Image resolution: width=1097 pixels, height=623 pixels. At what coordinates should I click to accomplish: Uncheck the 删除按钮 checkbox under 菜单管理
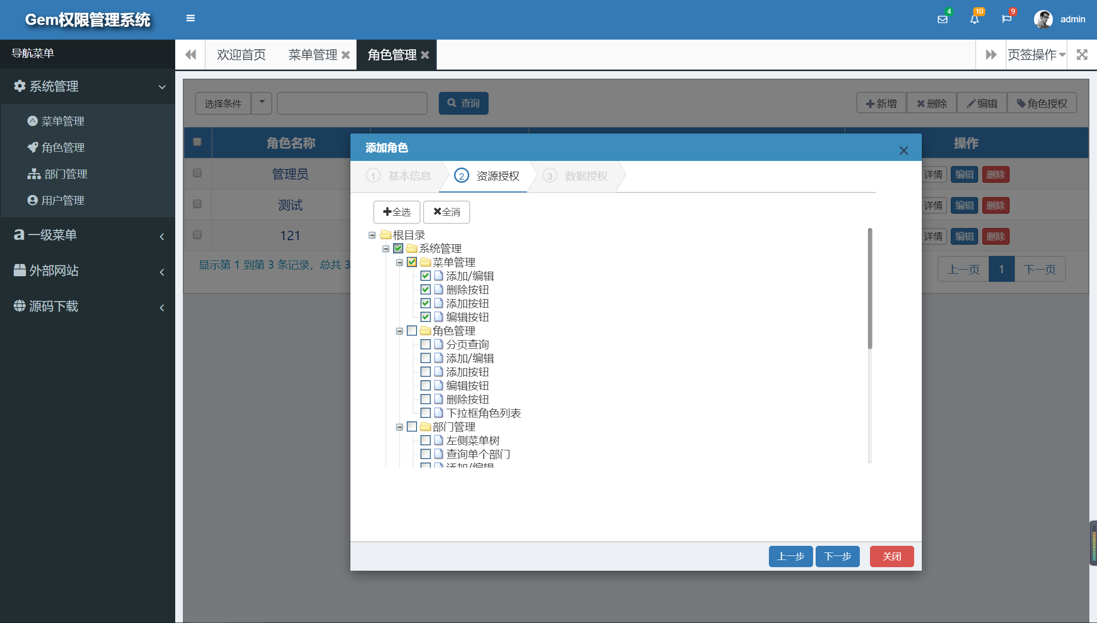(426, 289)
